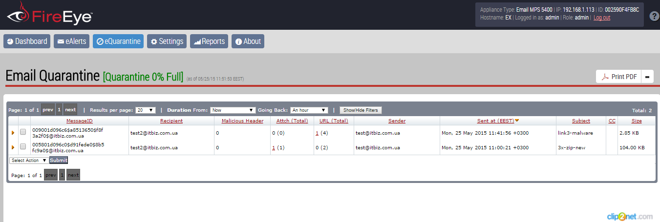The image size is (660, 222).
Task: Open the help question mark icon
Action: coord(655,16)
